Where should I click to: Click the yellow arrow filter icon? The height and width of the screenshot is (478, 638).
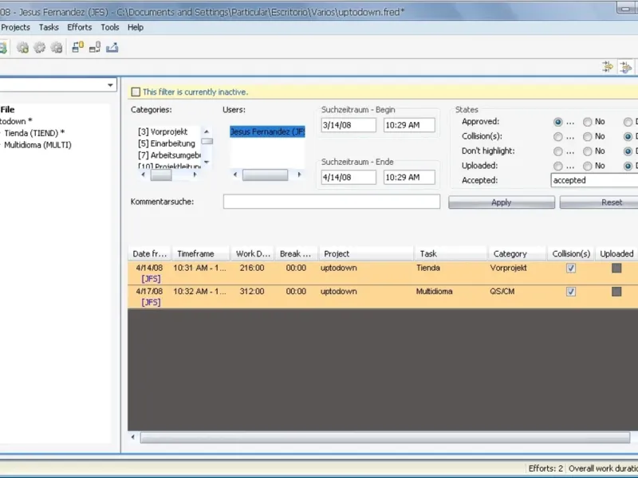point(608,67)
